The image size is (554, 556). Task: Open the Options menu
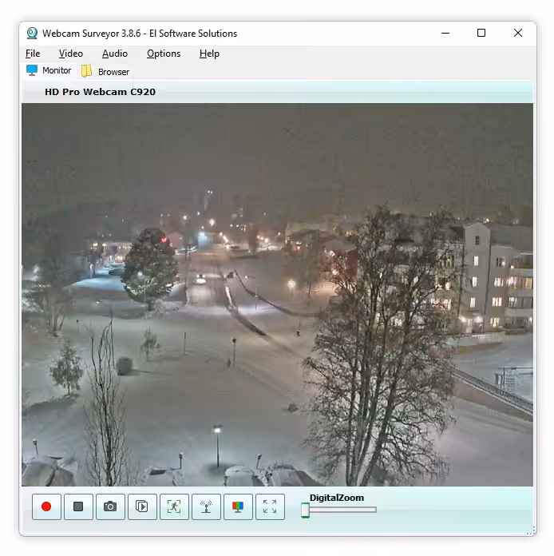click(164, 54)
